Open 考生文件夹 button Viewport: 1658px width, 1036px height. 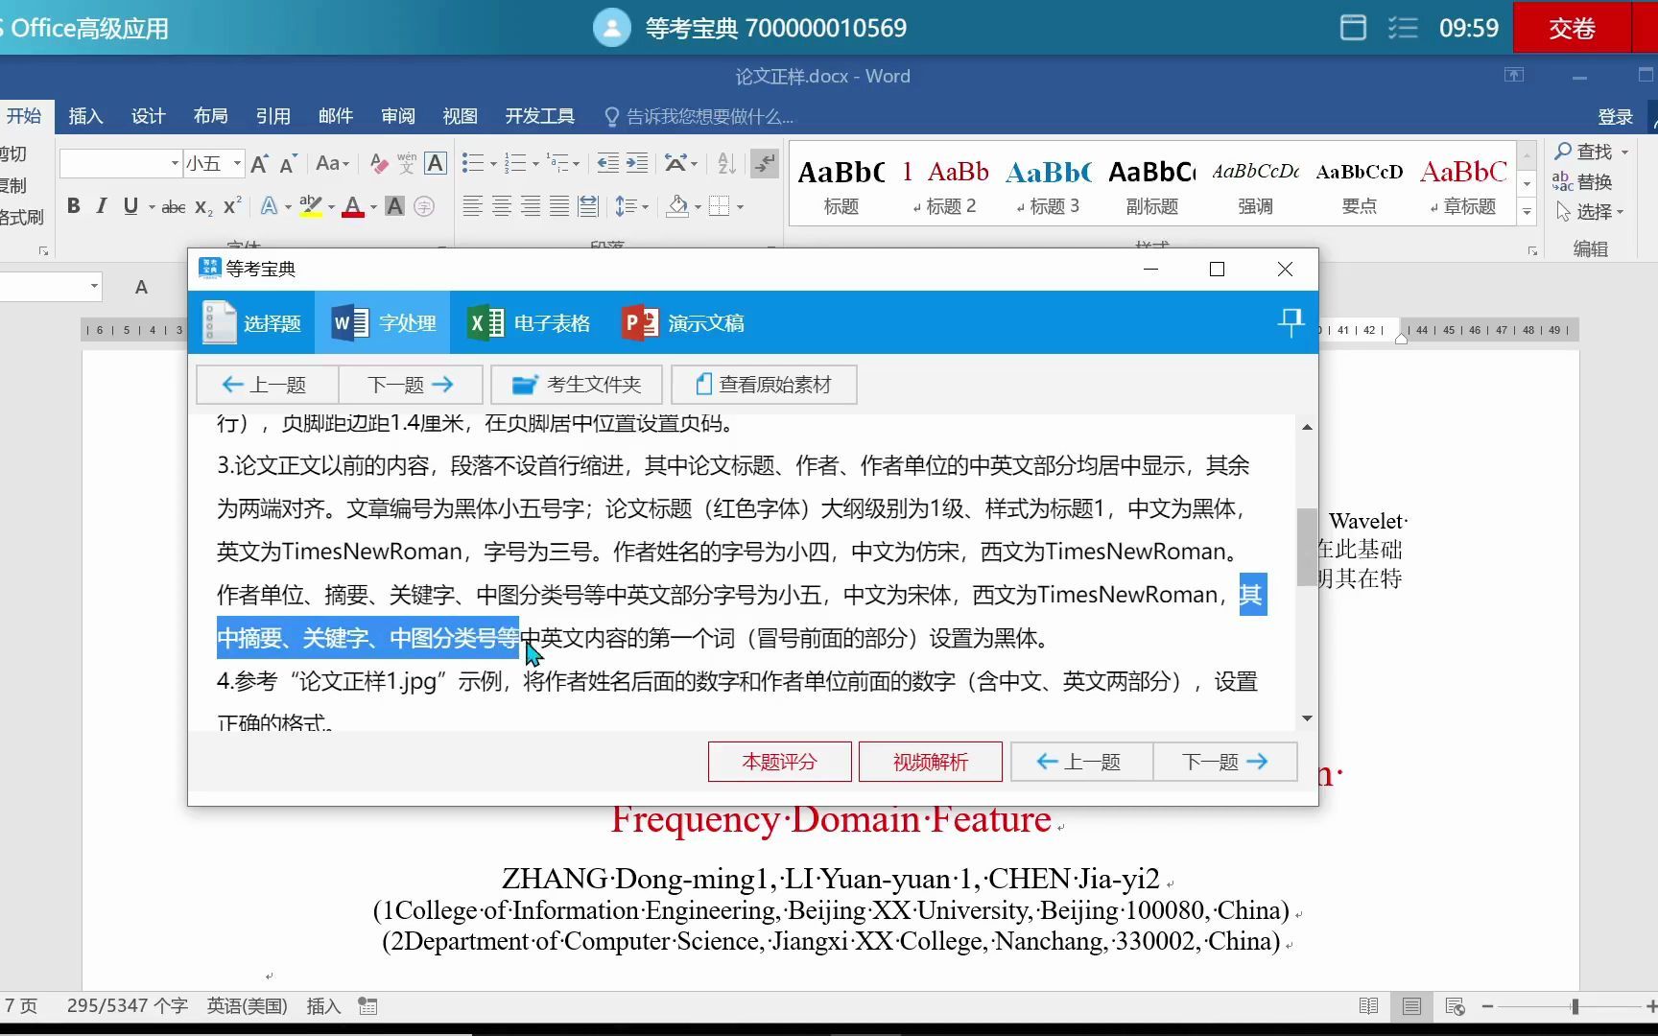576,385
